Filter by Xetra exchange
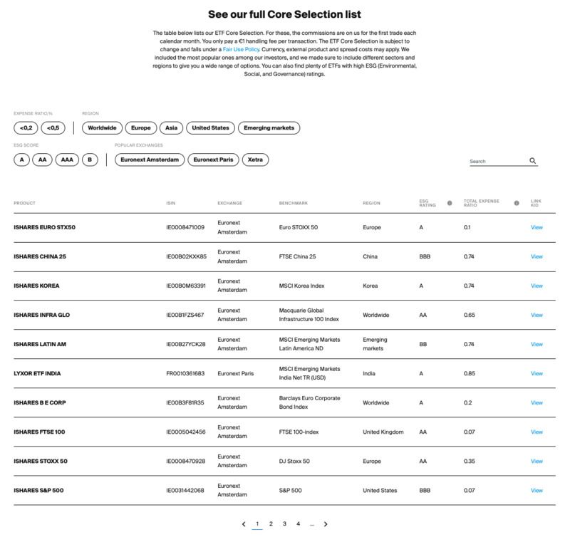 (255, 160)
